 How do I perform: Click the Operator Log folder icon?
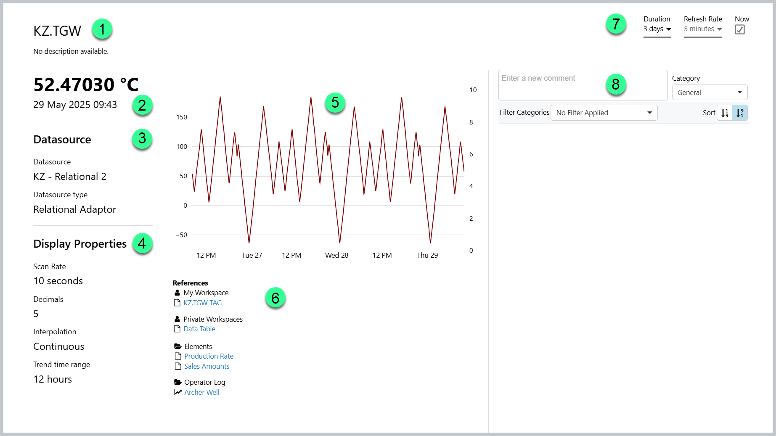pos(178,382)
